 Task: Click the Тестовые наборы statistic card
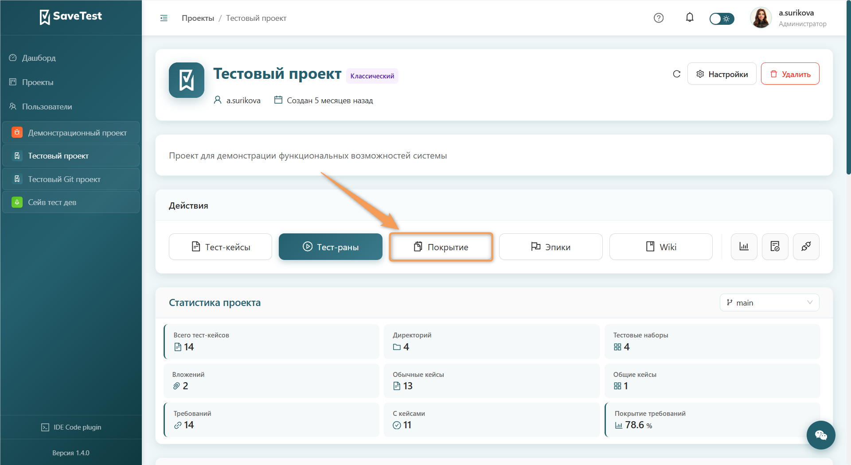[712, 341]
